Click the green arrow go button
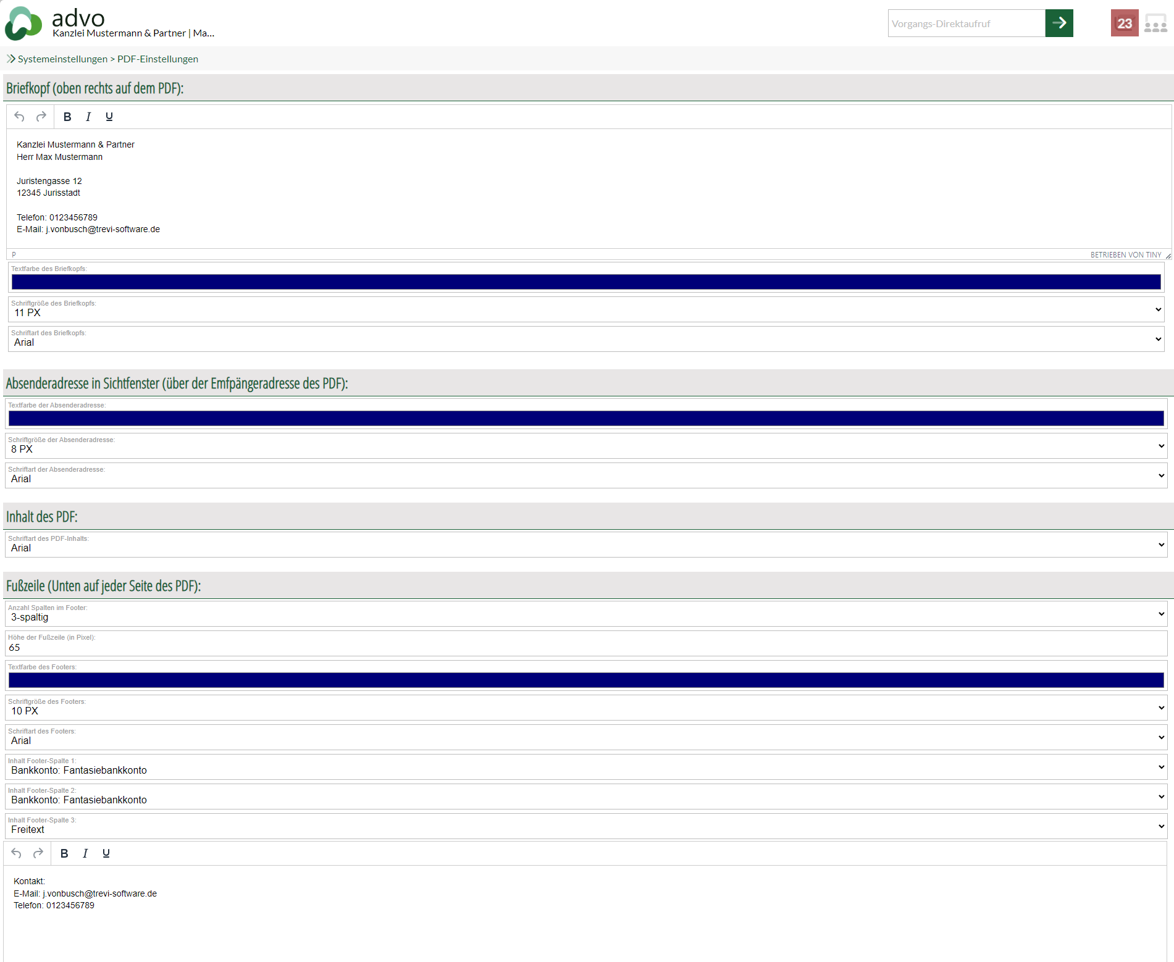The height and width of the screenshot is (962, 1174). pos(1059,23)
